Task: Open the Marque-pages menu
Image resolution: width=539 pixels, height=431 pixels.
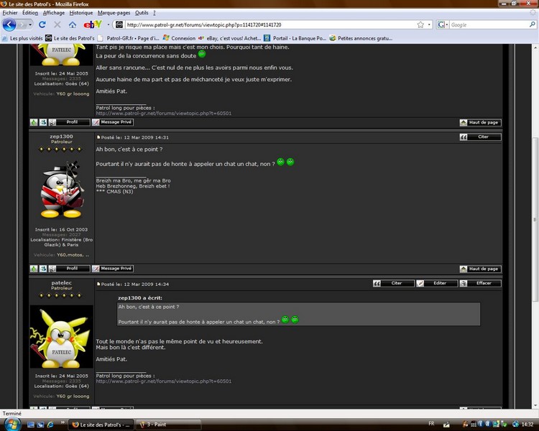Action: [x=114, y=13]
